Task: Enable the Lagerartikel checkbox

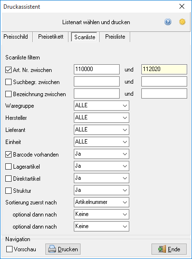Action: point(8,167)
